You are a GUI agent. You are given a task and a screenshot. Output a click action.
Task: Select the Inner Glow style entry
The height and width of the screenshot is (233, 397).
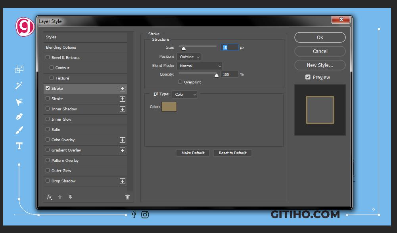[x=64, y=119]
